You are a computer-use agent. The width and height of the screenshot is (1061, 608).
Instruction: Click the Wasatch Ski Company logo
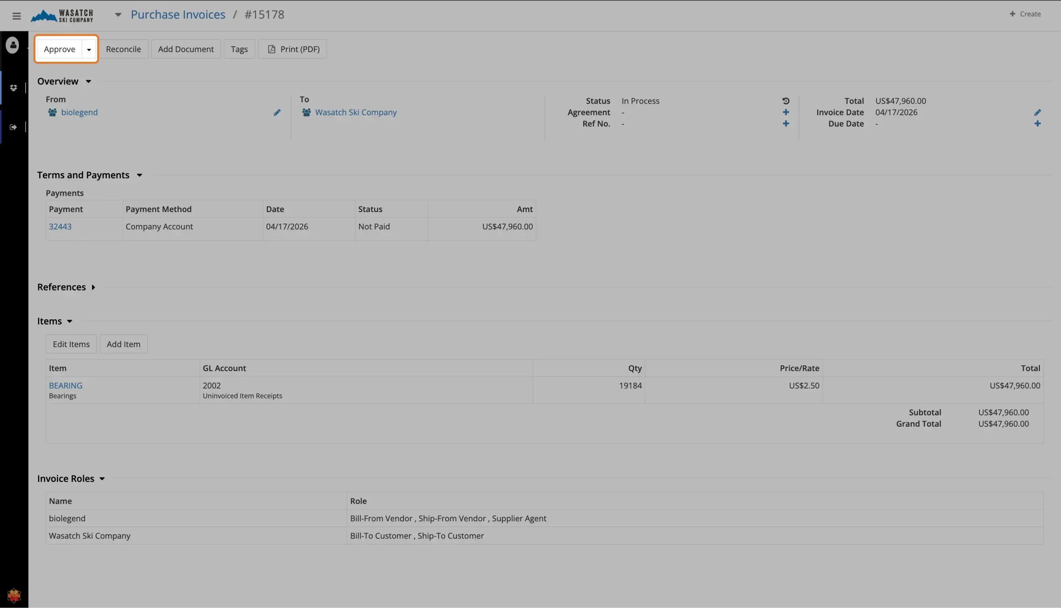pyautogui.click(x=62, y=16)
